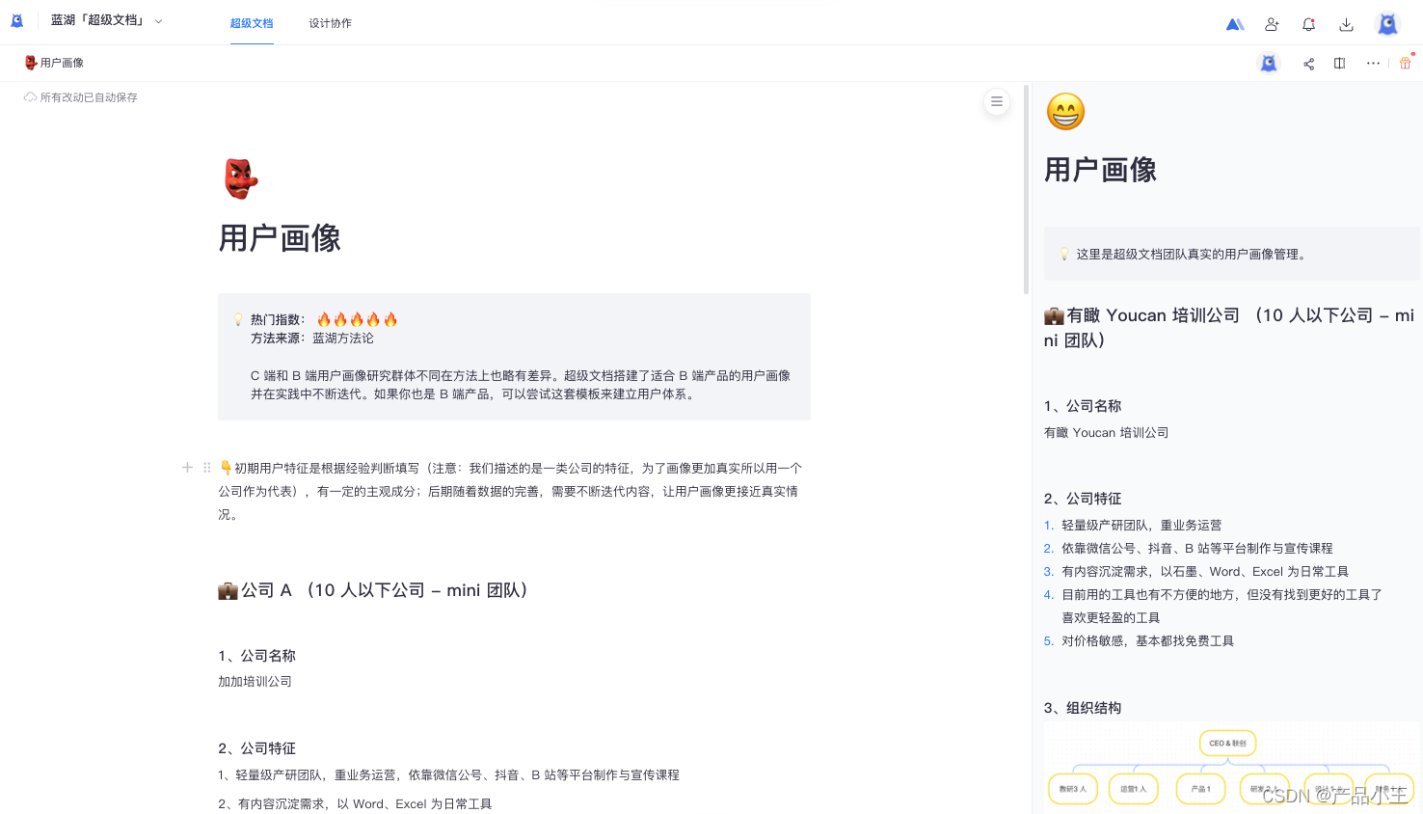Click the 加加培训公司 text

255,682
